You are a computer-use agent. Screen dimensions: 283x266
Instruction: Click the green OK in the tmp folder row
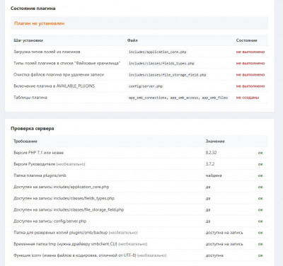point(260,244)
